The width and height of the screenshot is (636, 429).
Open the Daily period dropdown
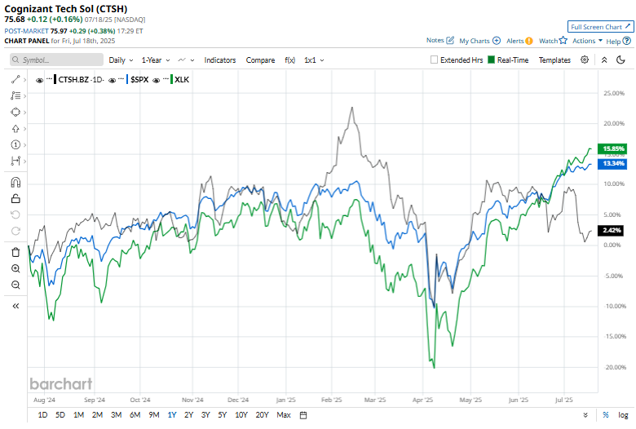pyautogui.click(x=121, y=60)
